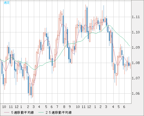144x116 pixels.
Task: Click the 1.06 price axis label
Action: [x=136, y=94]
